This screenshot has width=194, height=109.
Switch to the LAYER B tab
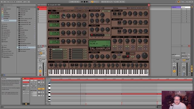point(68,11)
